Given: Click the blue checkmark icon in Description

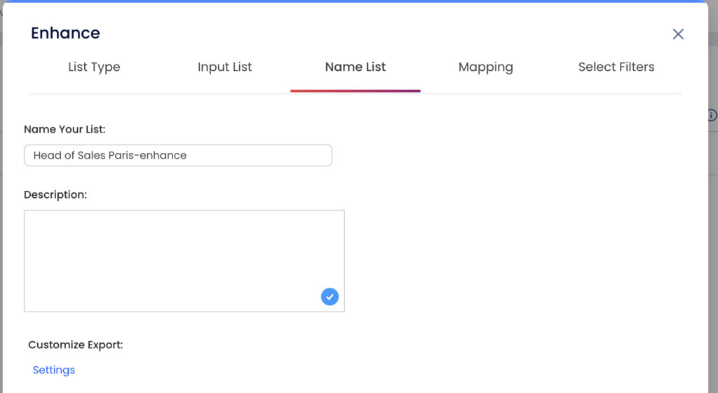Looking at the screenshot, I should [330, 297].
